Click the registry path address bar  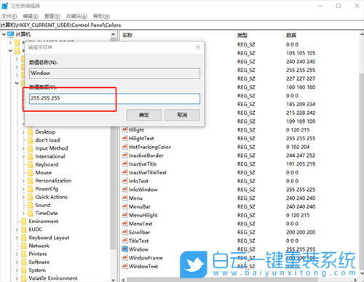click(x=182, y=25)
